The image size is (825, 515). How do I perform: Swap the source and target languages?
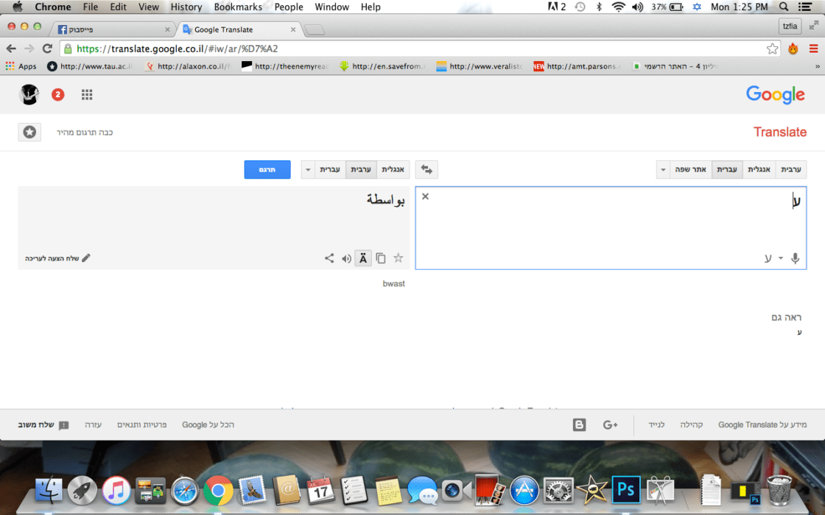pos(426,170)
